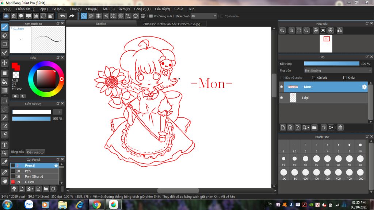Enable radial snap guide
The width and height of the screenshot is (374, 210).
pos(113,16)
